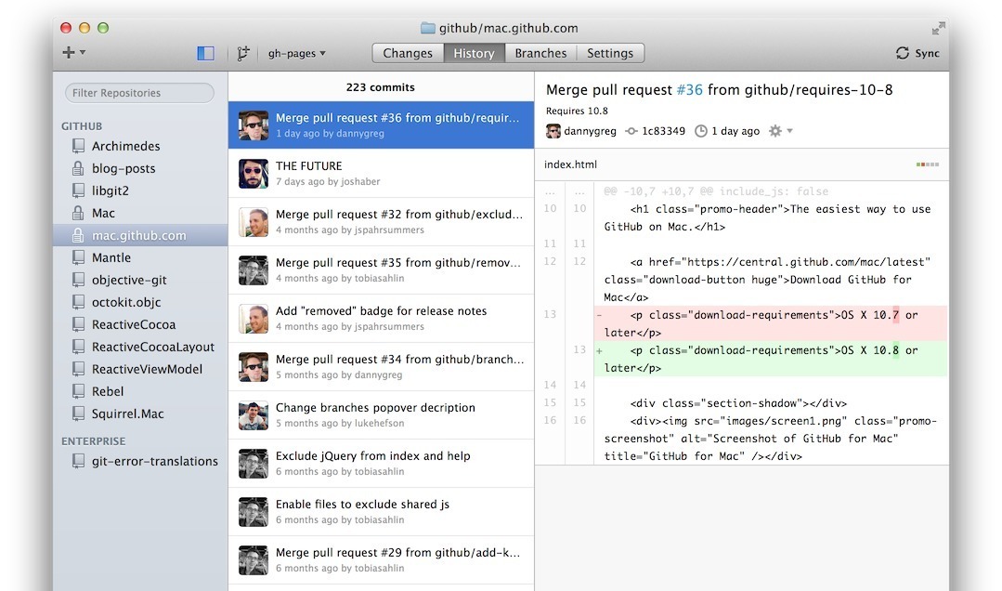Click the index.html file header
This screenshot has width=1002, height=591.
click(x=742, y=164)
